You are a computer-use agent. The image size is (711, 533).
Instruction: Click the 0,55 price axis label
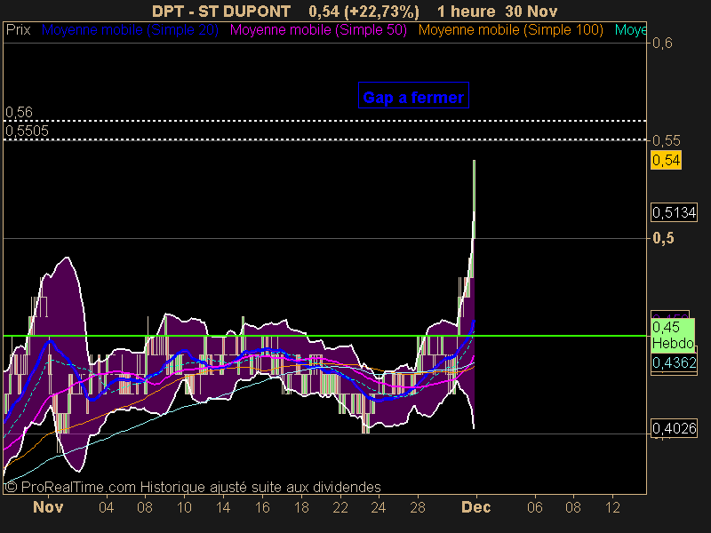point(666,140)
